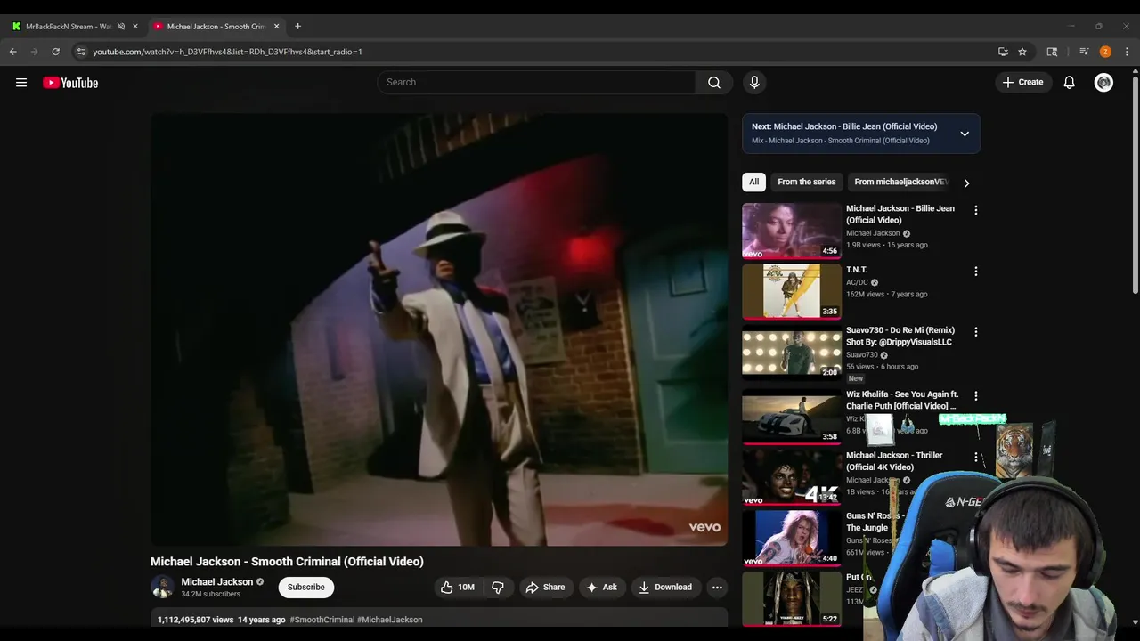
Task: Open options for Suavo730 Do Re Mi video
Action: click(975, 331)
